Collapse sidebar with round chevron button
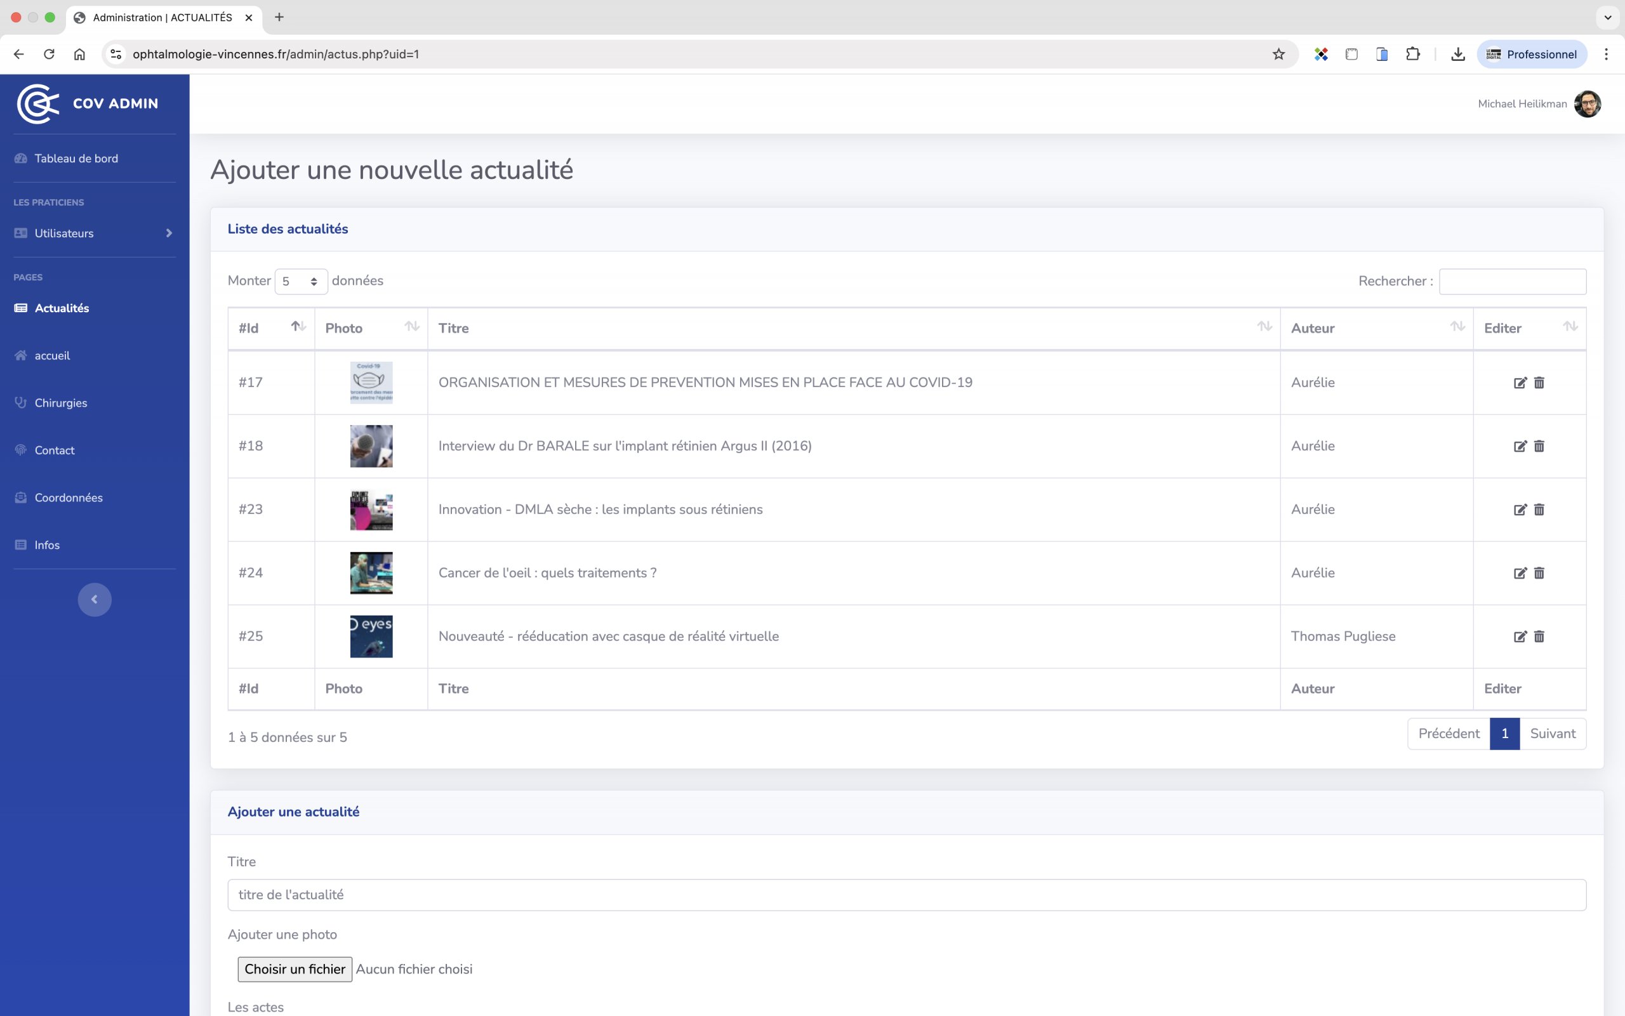Viewport: 1625px width, 1016px height. pos(94,600)
